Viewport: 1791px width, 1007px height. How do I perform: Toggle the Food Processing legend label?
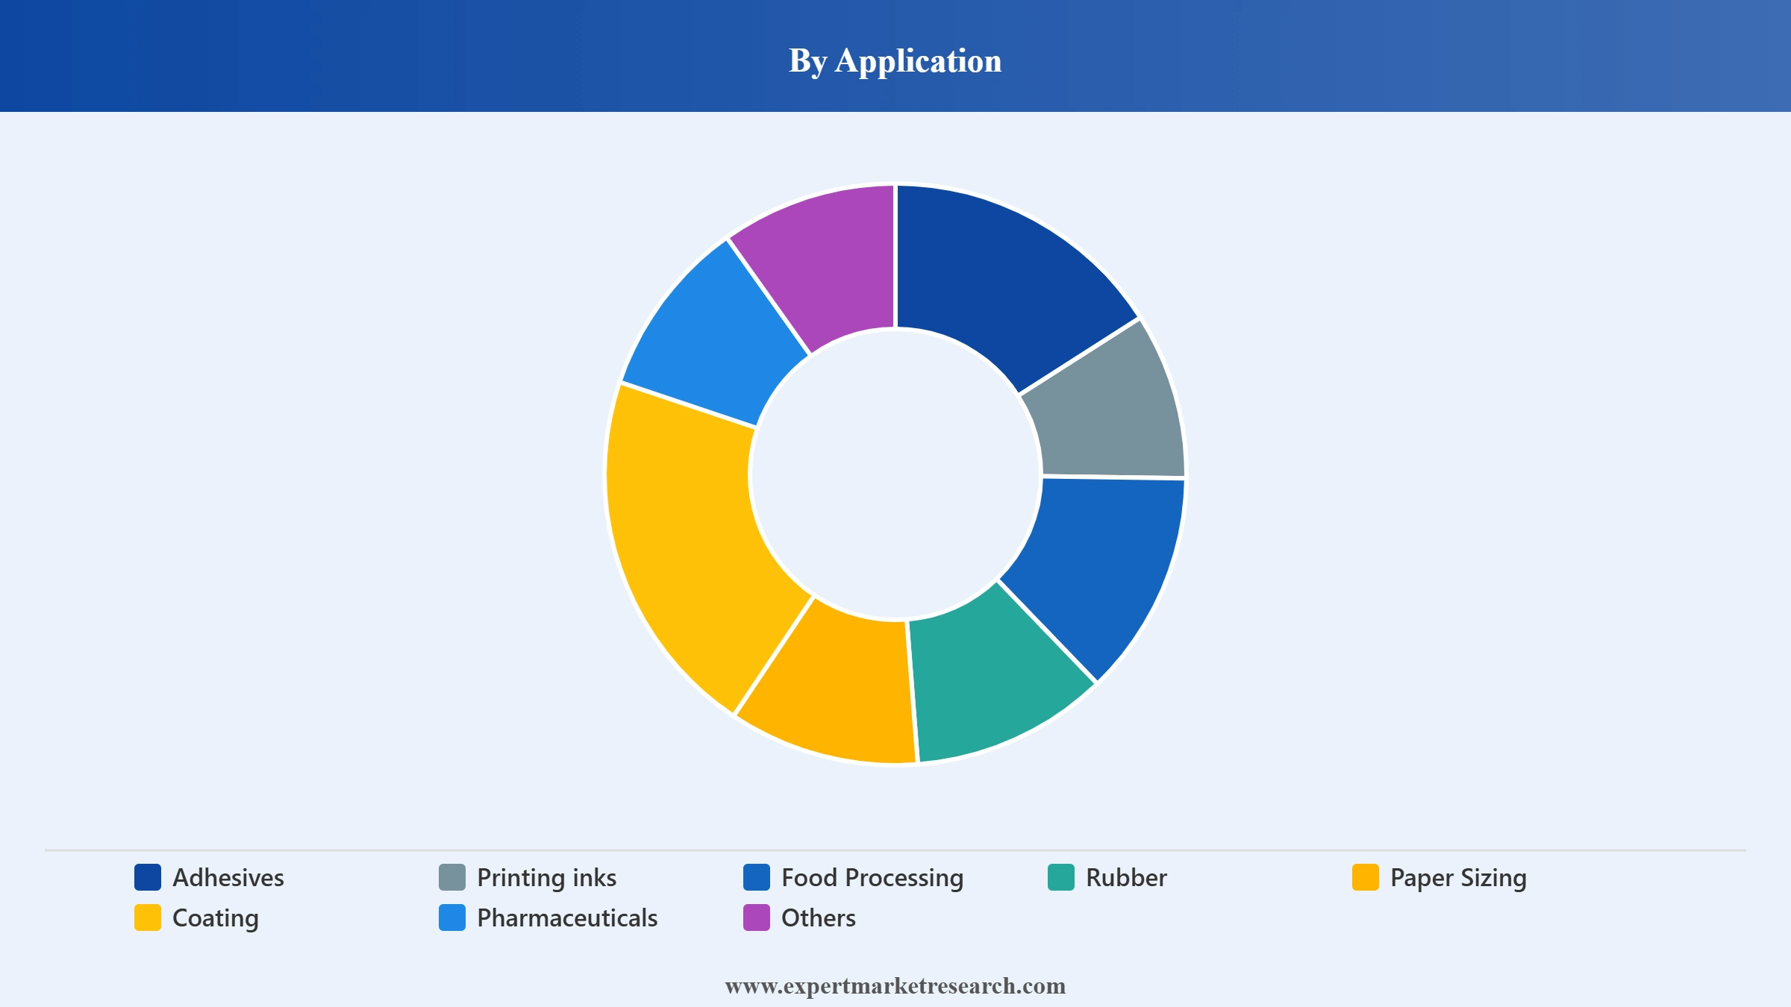(x=872, y=878)
